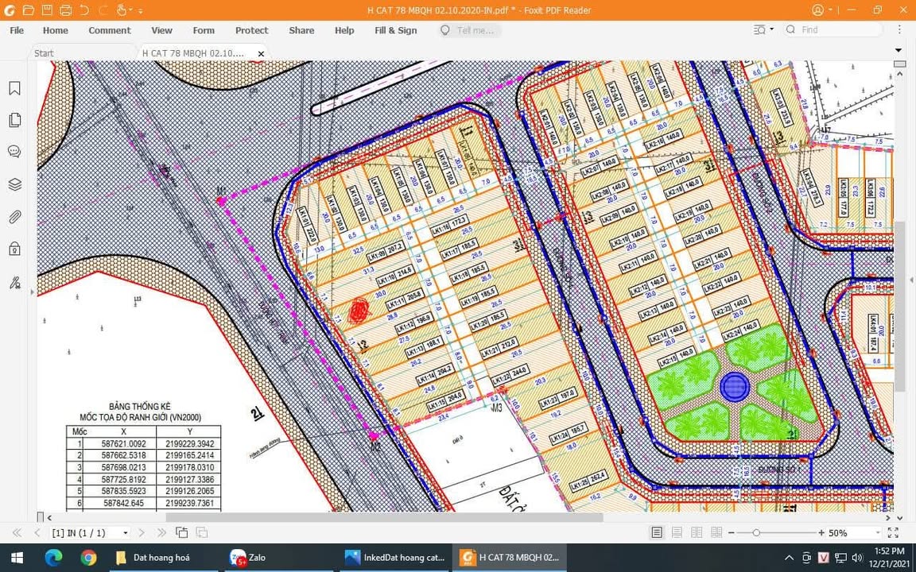Toggle Single Page view in the status bar
The height and width of the screenshot is (572, 916).
click(656, 532)
